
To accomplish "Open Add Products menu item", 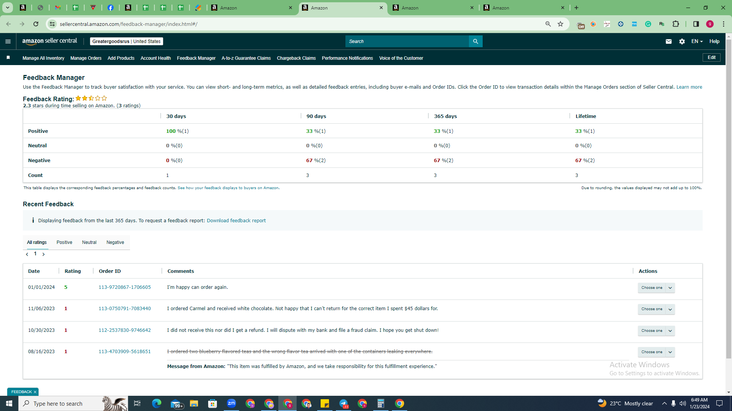I will pos(121,58).
